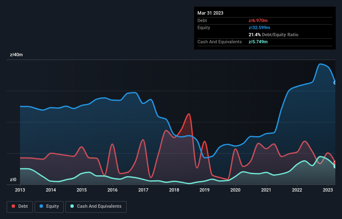Click the teal Cash endpoint marker
This screenshot has height=219, width=342.
tap(335, 167)
